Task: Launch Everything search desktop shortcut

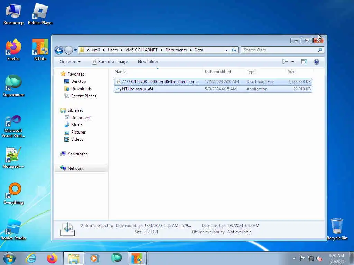Action: pos(13,194)
